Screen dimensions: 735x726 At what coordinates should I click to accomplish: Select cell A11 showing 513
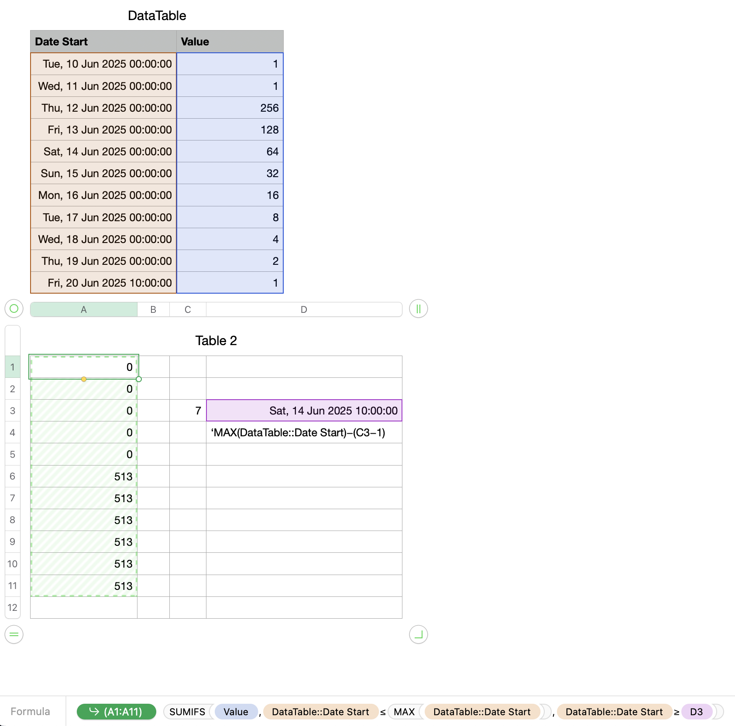(x=84, y=586)
